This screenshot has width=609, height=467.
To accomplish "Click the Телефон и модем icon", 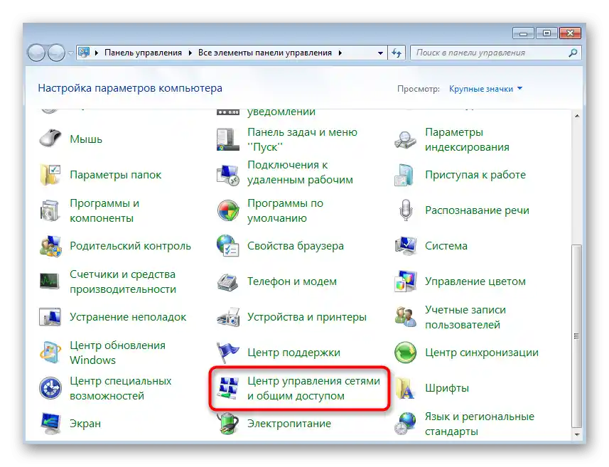I will [227, 281].
